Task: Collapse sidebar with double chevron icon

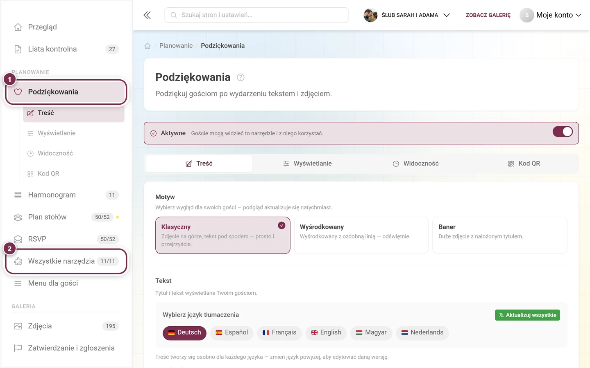Action: (147, 15)
